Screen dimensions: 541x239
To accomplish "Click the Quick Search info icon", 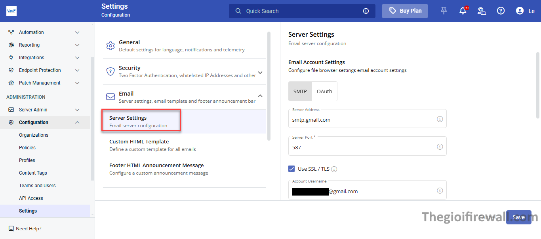I will 366,11.
